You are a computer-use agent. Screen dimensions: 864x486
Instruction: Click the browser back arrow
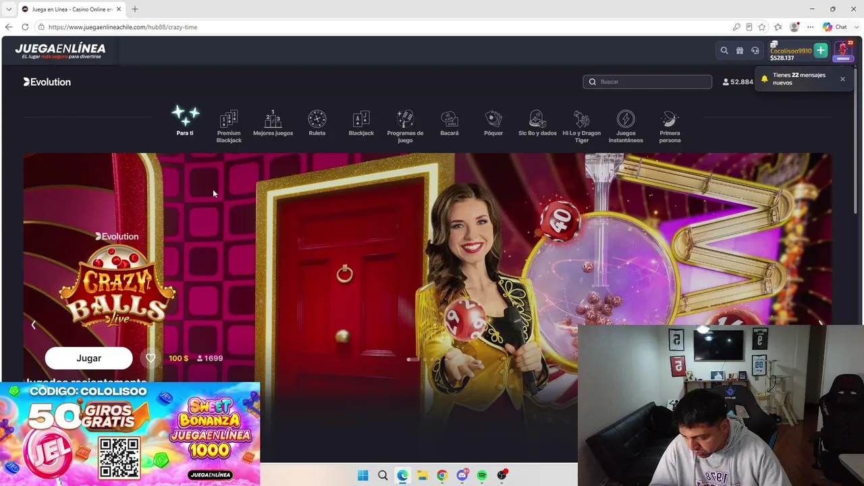click(x=9, y=27)
